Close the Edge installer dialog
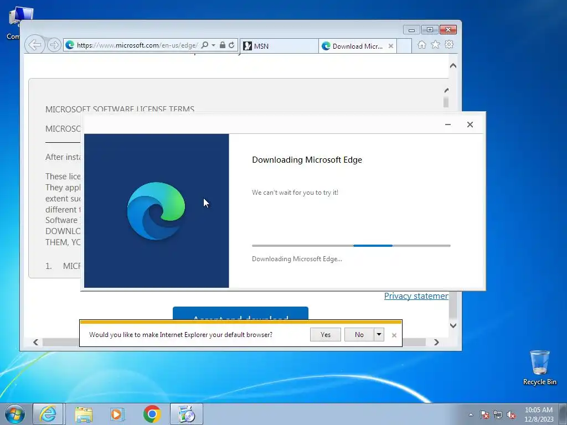The height and width of the screenshot is (425, 567). coord(470,125)
